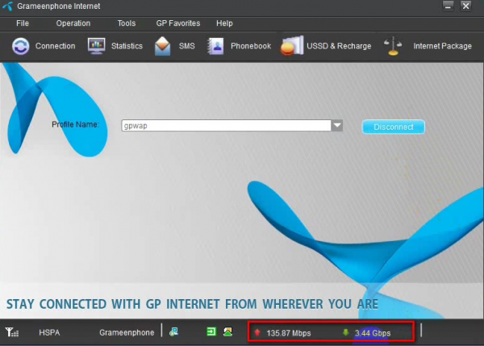Close the Grameenphone Internet window
The image size is (484, 346).
(465, 6)
